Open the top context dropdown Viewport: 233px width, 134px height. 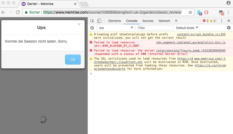point(116,28)
